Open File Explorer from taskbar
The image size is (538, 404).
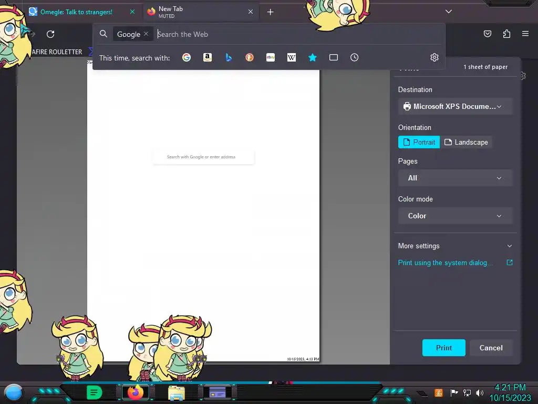pyautogui.click(x=177, y=393)
